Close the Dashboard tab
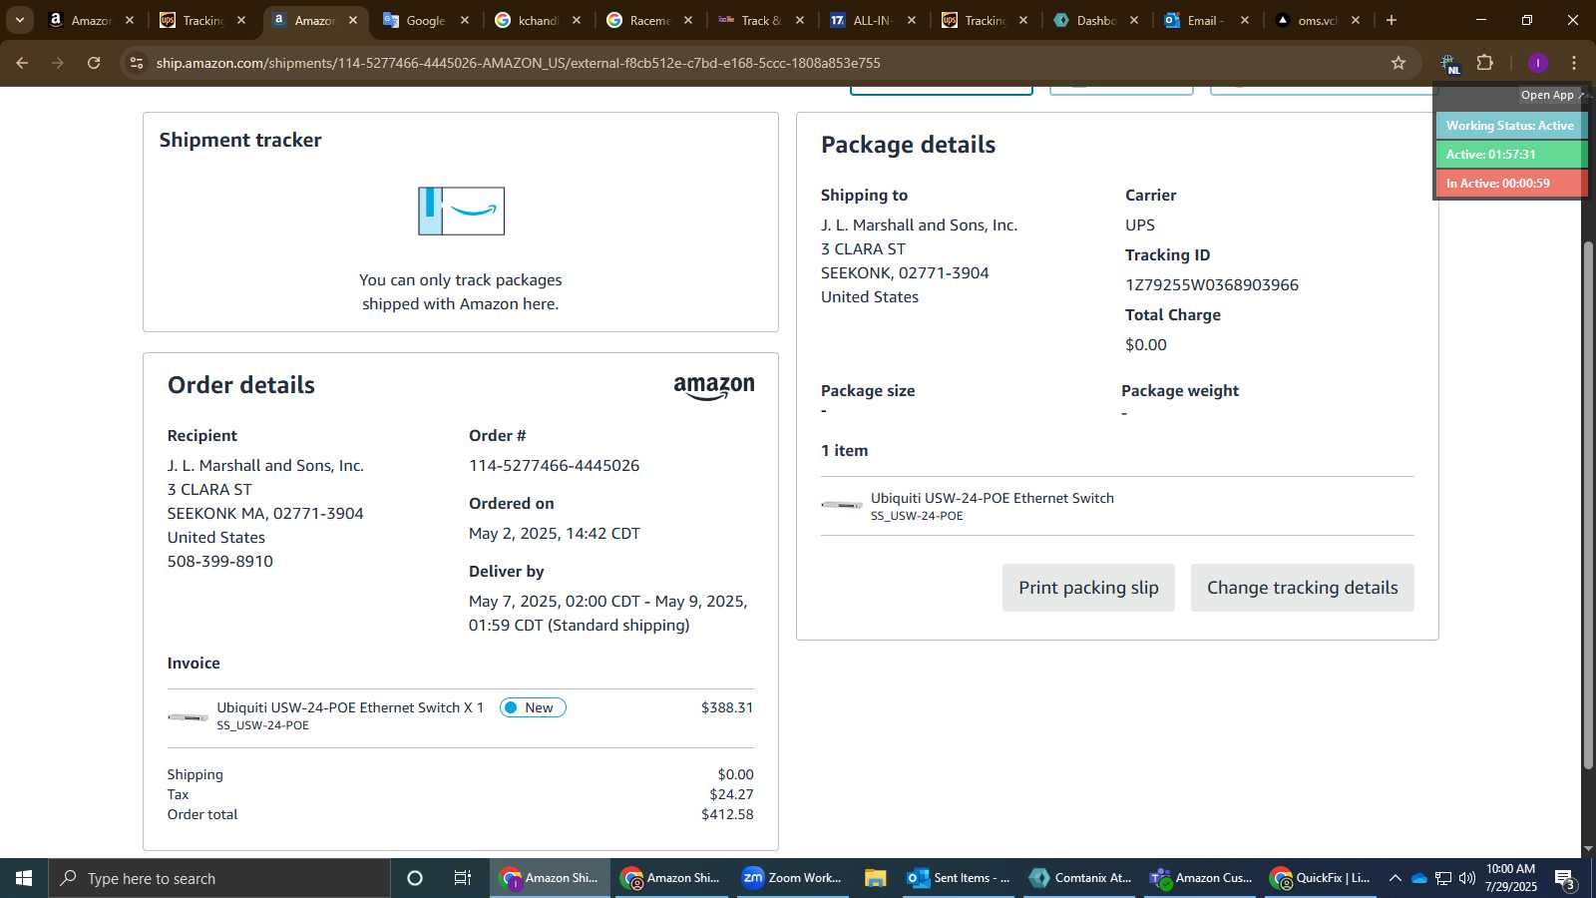 1134,20
